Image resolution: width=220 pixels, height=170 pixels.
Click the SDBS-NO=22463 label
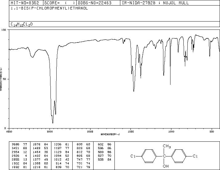94,3
